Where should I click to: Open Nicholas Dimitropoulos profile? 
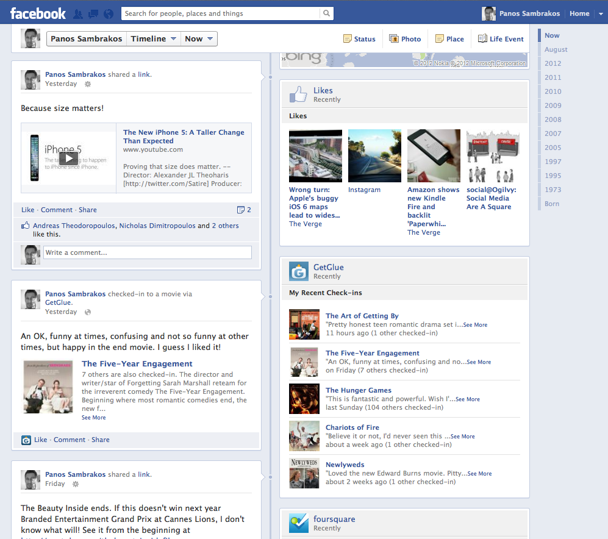[x=157, y=226]
